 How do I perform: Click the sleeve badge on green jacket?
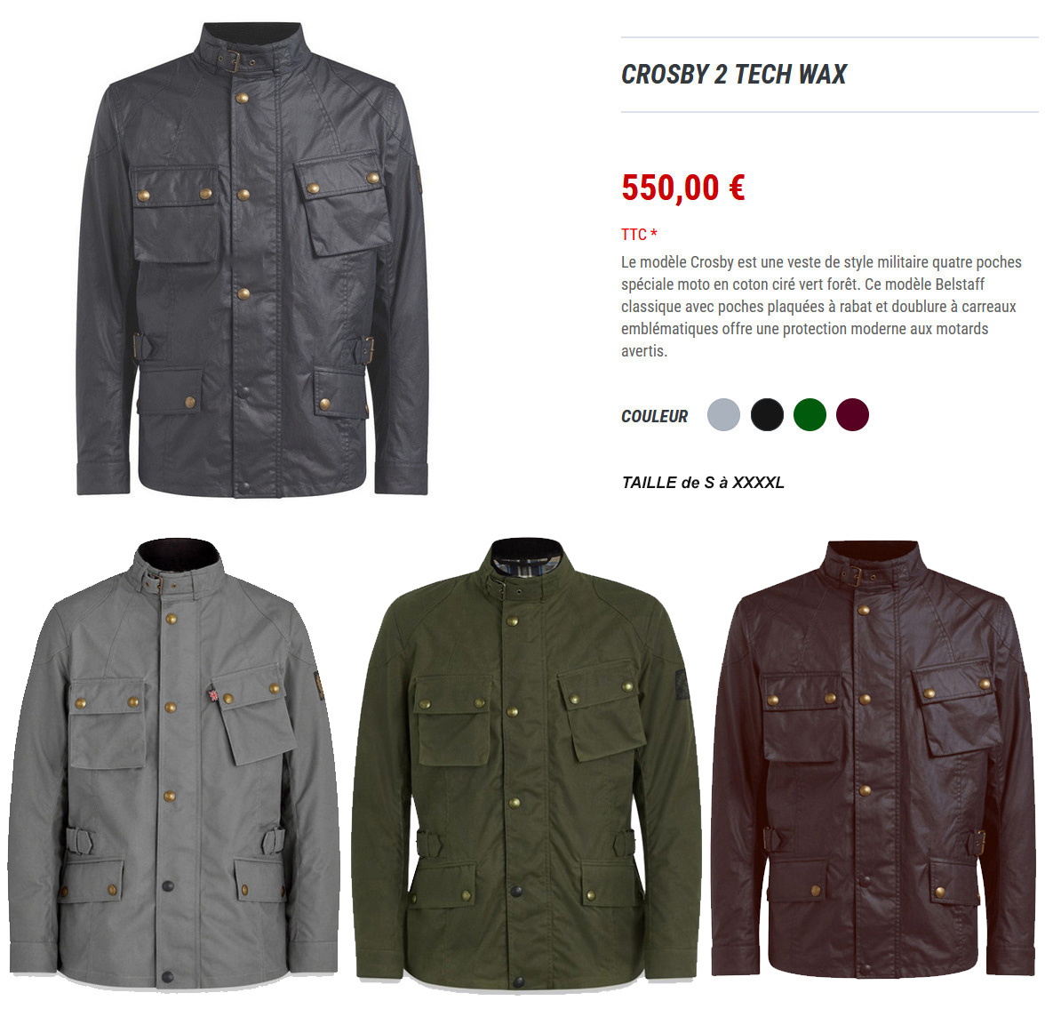pos(682,685)
